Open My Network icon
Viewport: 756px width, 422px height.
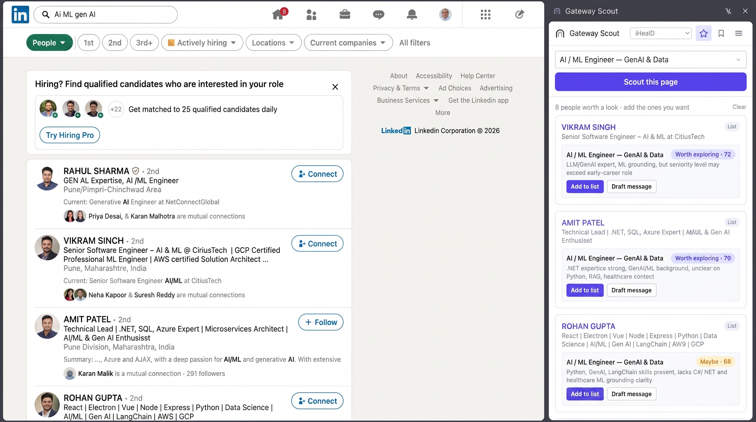(311, 14)
